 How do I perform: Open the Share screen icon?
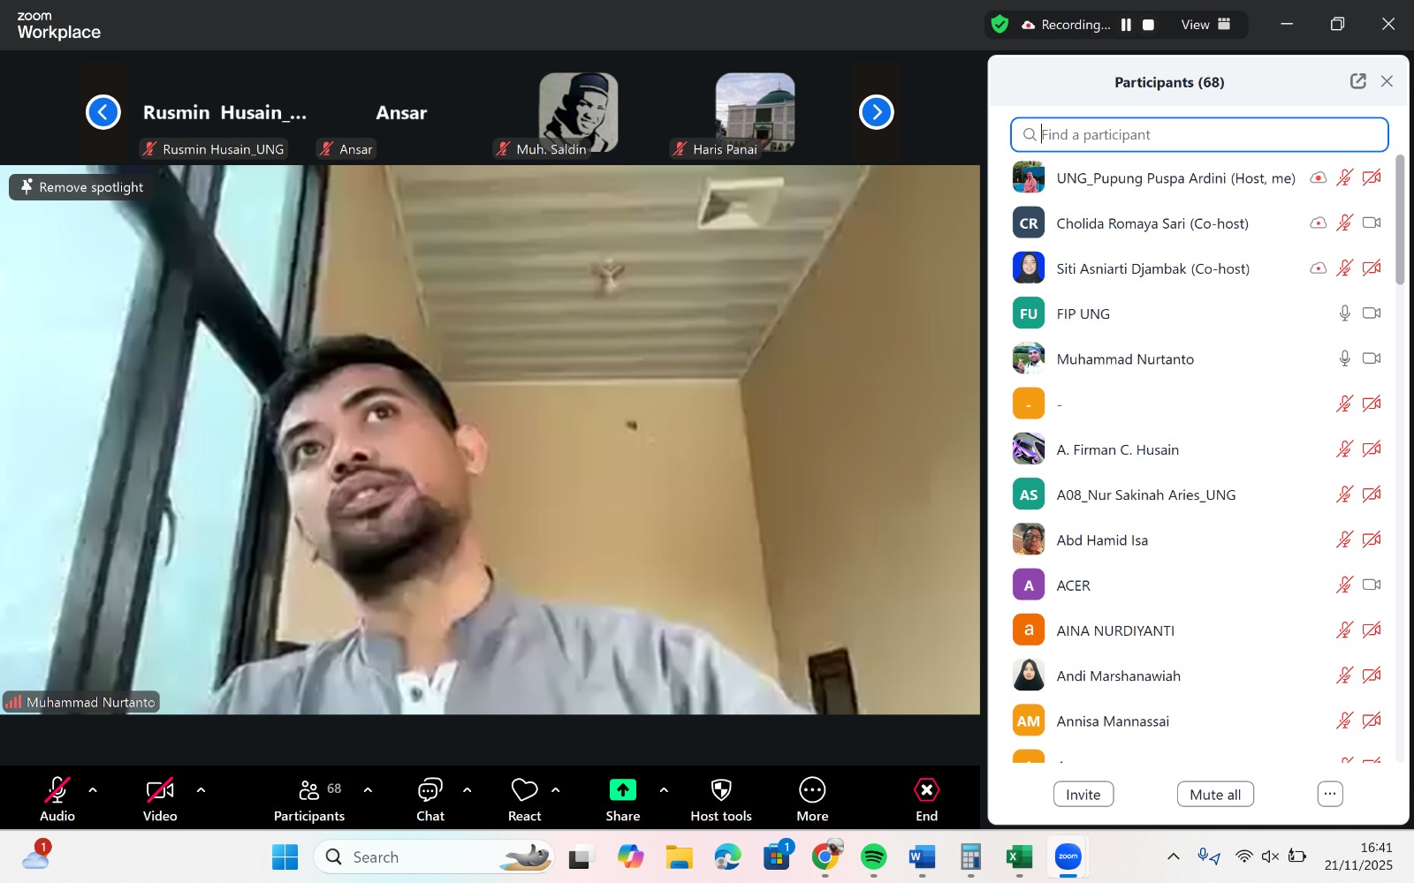[x=622, y=789]
